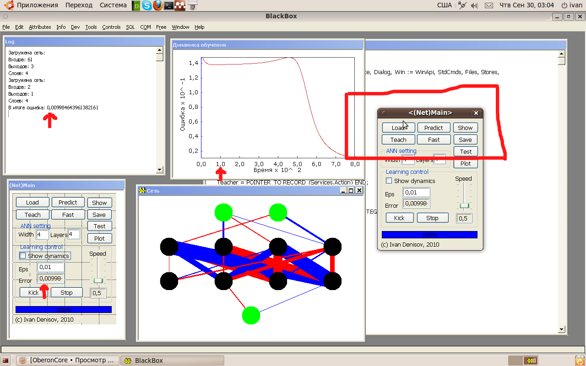This screenshot has width=586, height=366.
Task: Click the Speed slider in floating dialog
Action: pos(464,205)
